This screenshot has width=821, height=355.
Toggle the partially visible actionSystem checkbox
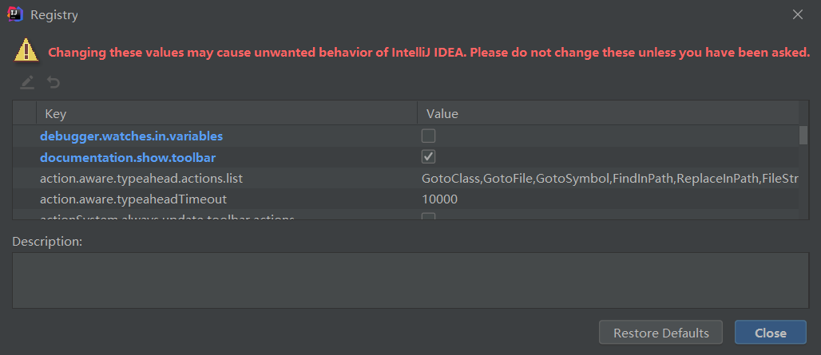pyautogui.click(x=428, y=216)
